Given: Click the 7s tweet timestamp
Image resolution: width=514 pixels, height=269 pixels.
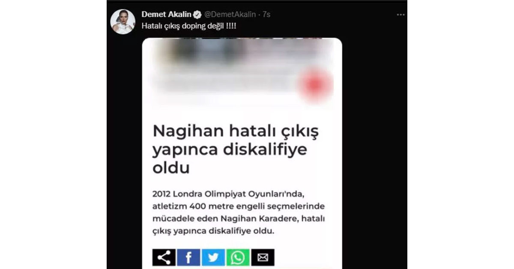Looking at the screenshot, I should click(266, 15).
